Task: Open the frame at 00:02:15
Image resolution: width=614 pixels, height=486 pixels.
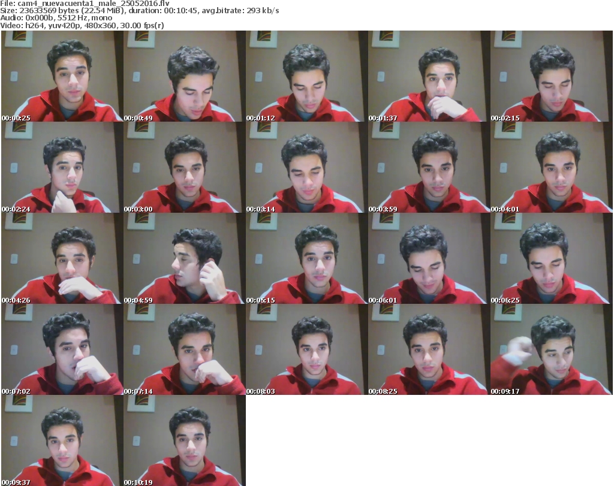Action: point(552,76)
